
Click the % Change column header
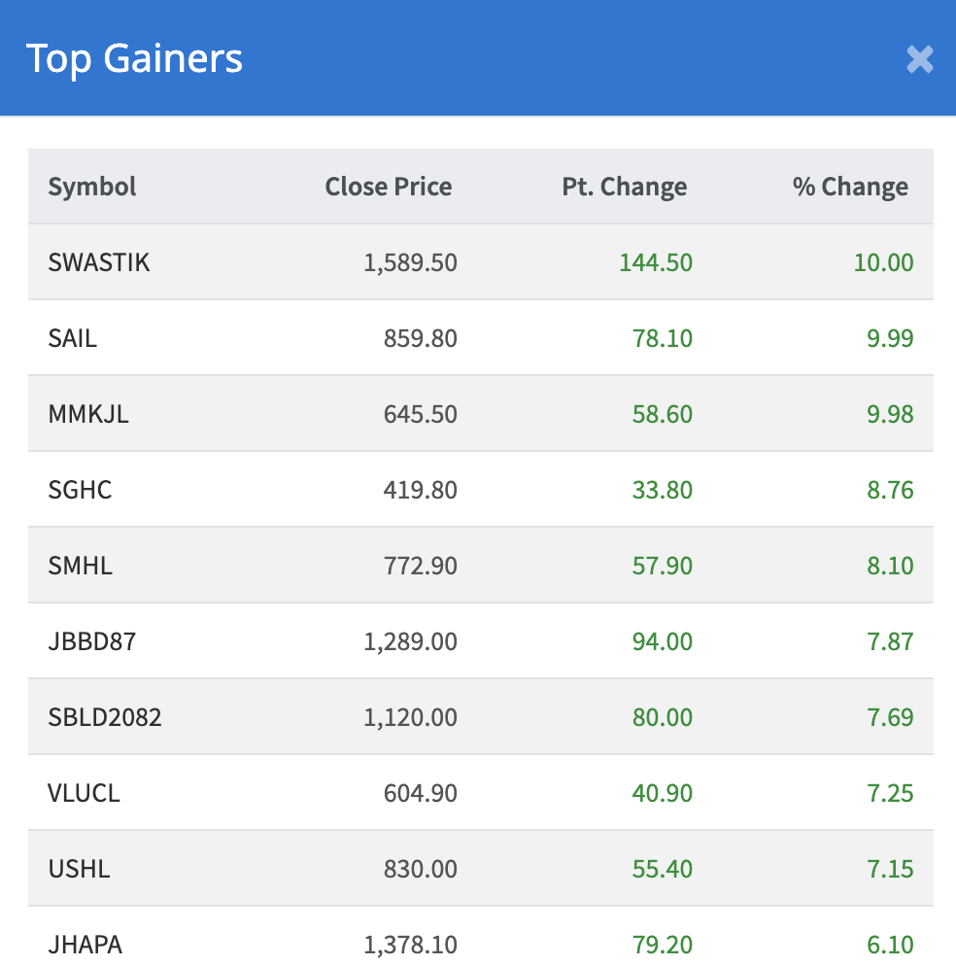850,187
